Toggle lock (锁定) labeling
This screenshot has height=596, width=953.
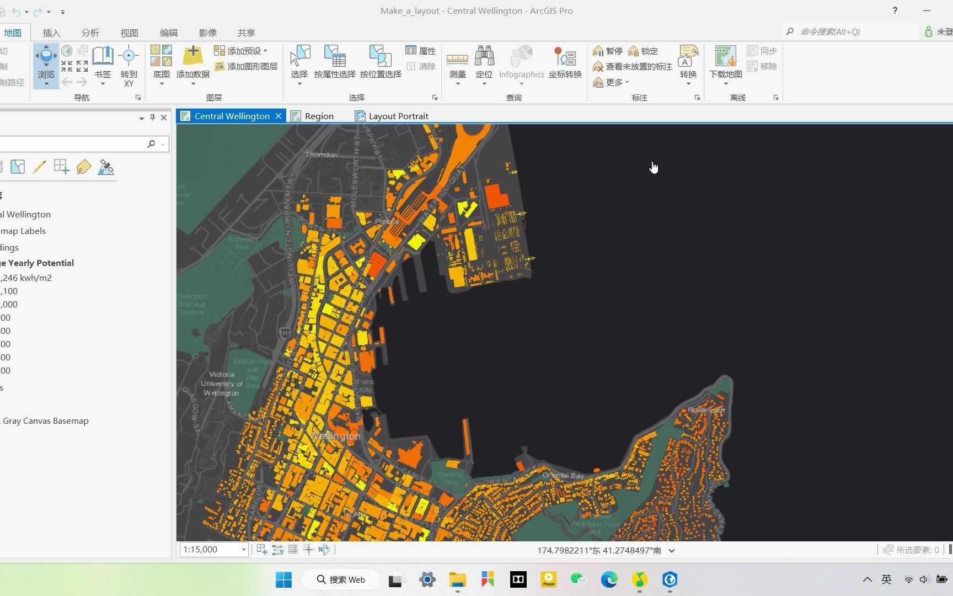644,51
